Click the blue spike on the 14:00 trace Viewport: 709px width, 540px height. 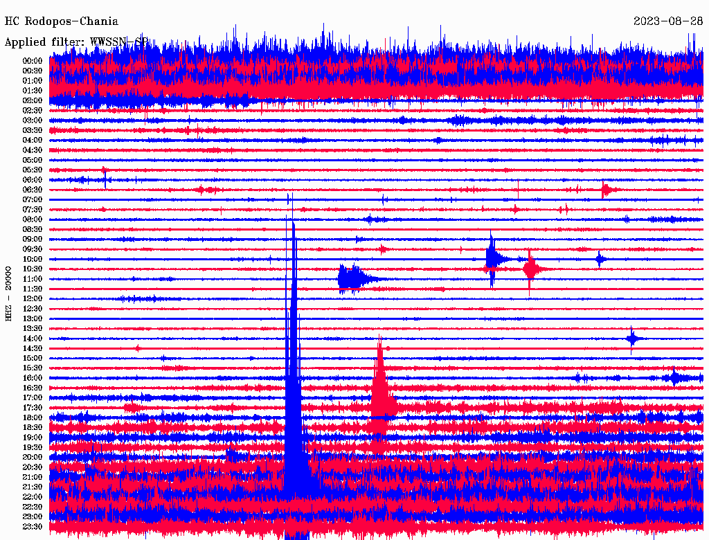(x=632, y=339)
